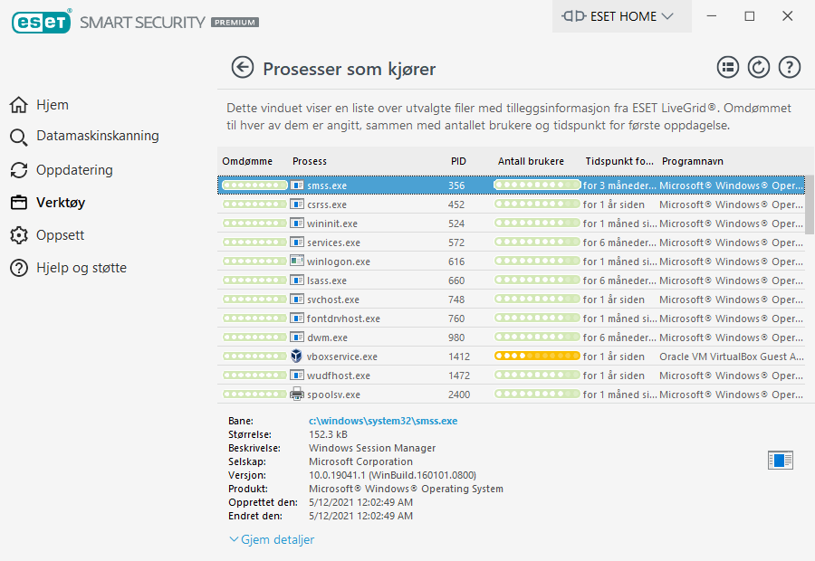815x561 pixels.
Task: Open the Hjem menu item
Action: point(53,105)
